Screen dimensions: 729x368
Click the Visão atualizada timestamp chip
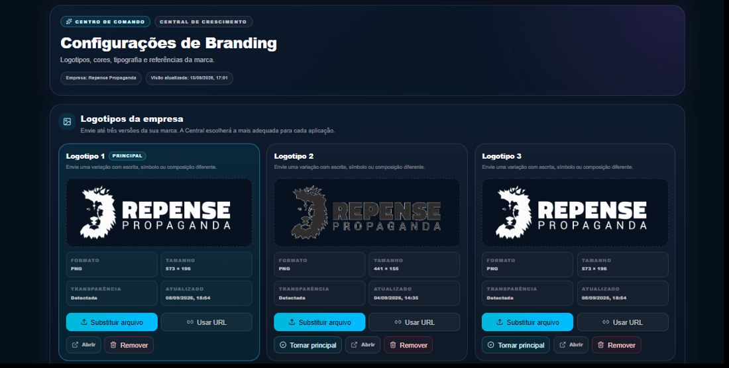click(190, 78)
